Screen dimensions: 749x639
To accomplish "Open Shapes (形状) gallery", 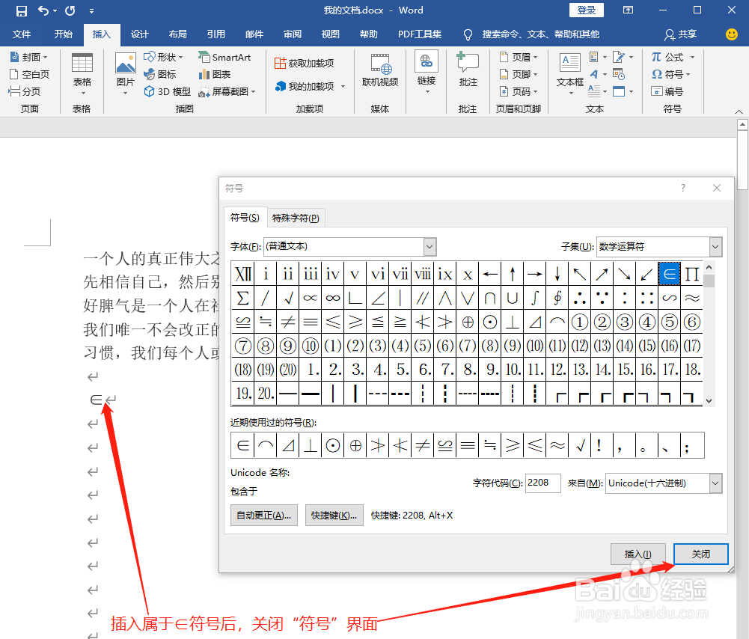I will pos(163,58).
